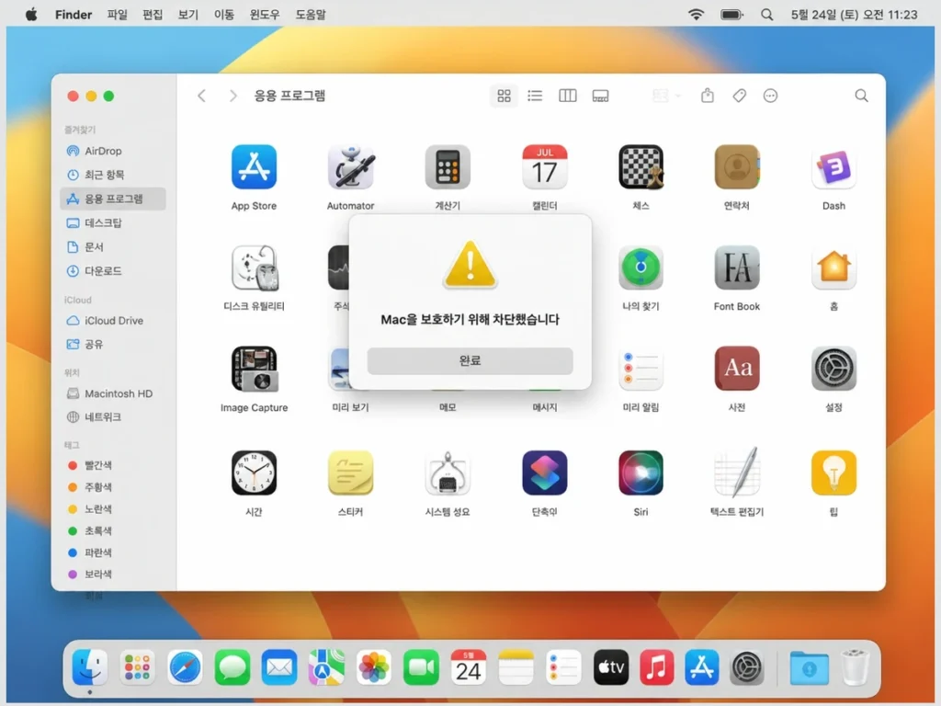Screen dimensions: 941x706
Task: Open the 캘린더 app in Finder grid
Action: [x=544, y=167]
